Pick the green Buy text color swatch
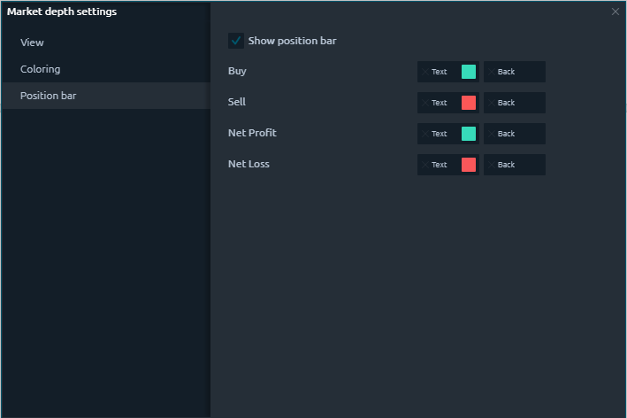Viewport: 627px width, 418px height. (x=469, y=72)
